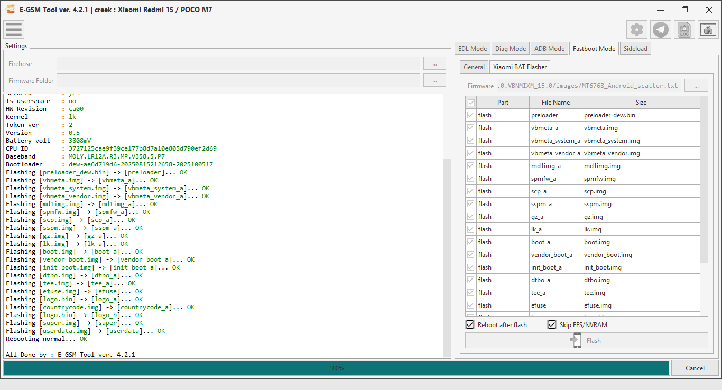Click the partition table vertical scrollbar
This screenshot has width=722, height=390.
(x=704, y=180)
